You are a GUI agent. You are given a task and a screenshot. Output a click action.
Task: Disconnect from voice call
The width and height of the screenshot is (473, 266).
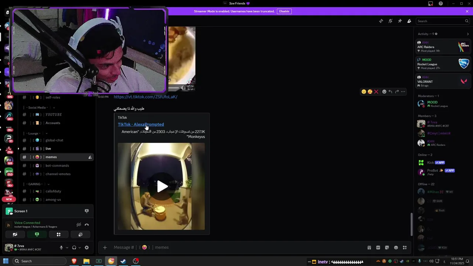point(87,225)
